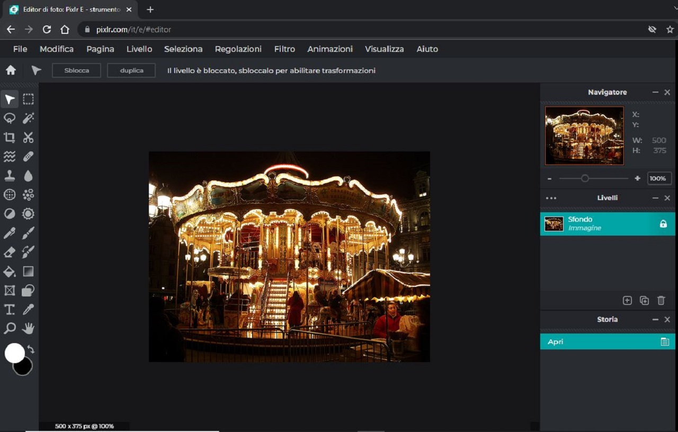Image resolution: width=678 pixels, height=432 pixels.
Task: Collapse the Storia panel
Action: tap(655, 319)
